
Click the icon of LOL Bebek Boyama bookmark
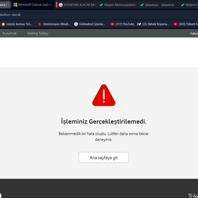[x=139, y=24]
